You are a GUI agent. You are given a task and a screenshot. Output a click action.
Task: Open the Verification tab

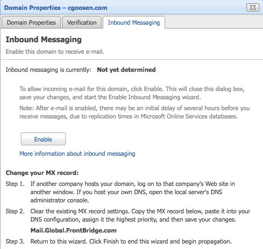[82, 22]
